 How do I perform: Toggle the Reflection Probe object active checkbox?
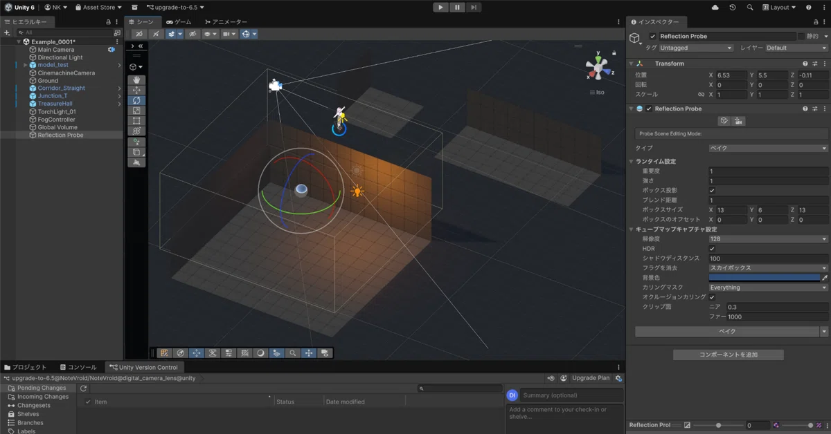[652, 36]
